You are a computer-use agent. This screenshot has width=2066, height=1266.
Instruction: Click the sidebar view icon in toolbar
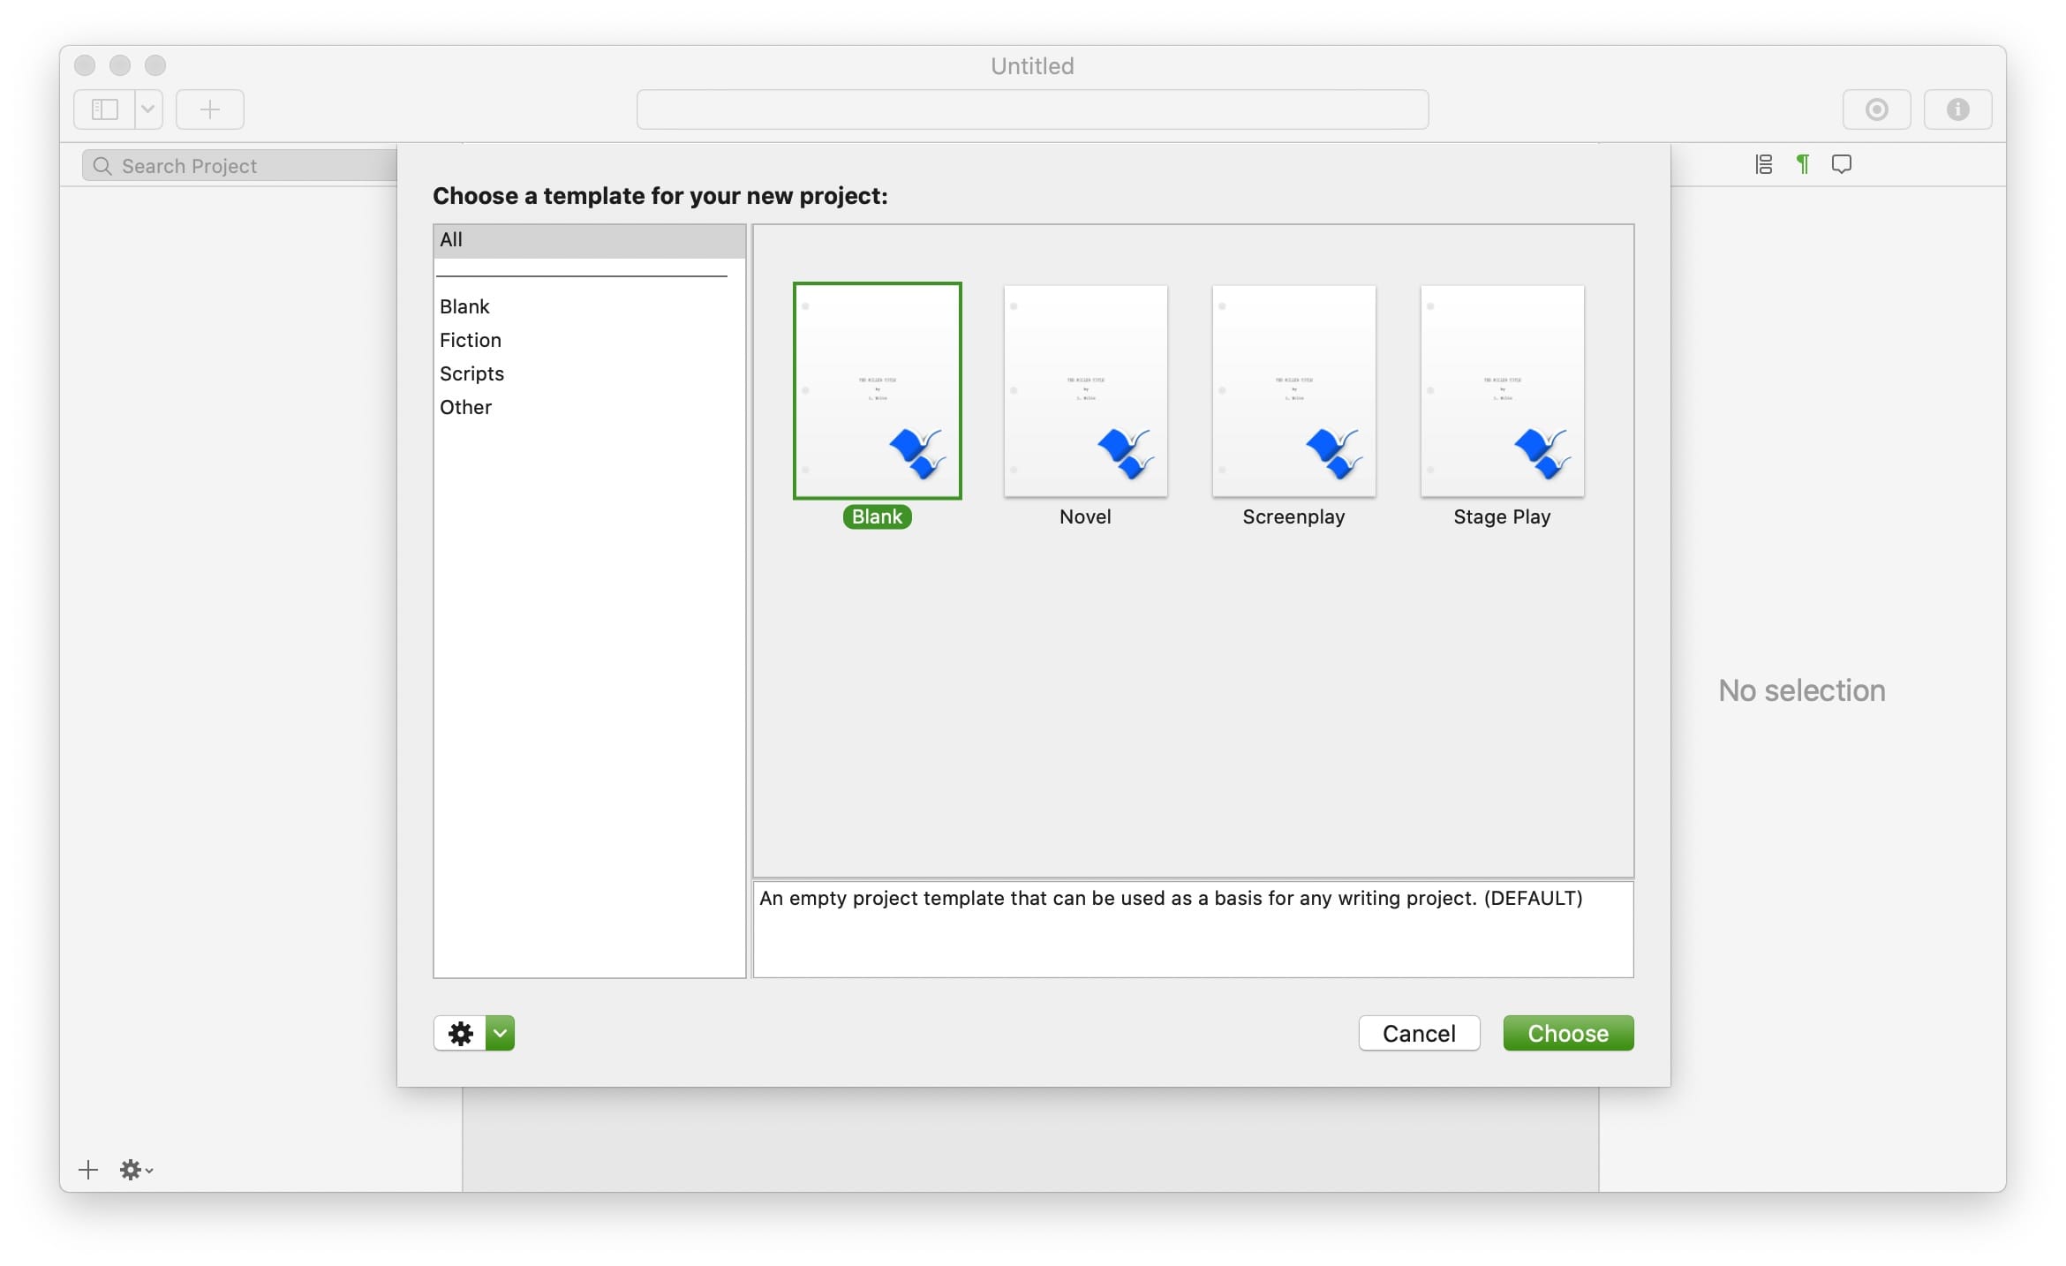tap(105, 109)
